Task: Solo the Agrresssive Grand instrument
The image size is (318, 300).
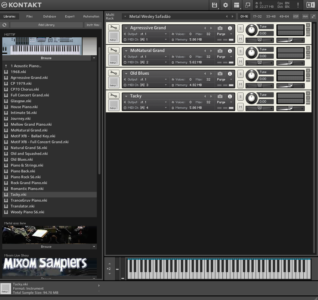Action: 240,28
